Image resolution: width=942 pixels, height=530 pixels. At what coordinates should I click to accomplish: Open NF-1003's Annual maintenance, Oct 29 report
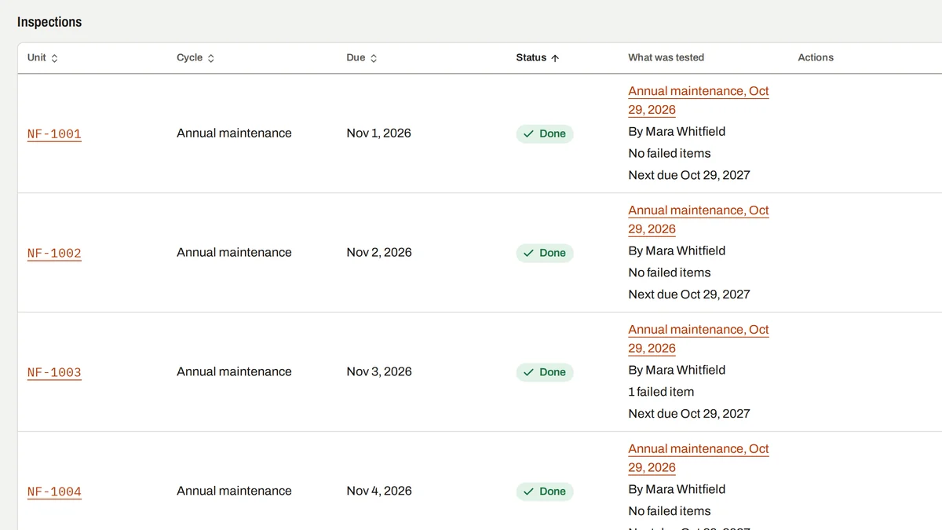[699, 339]
